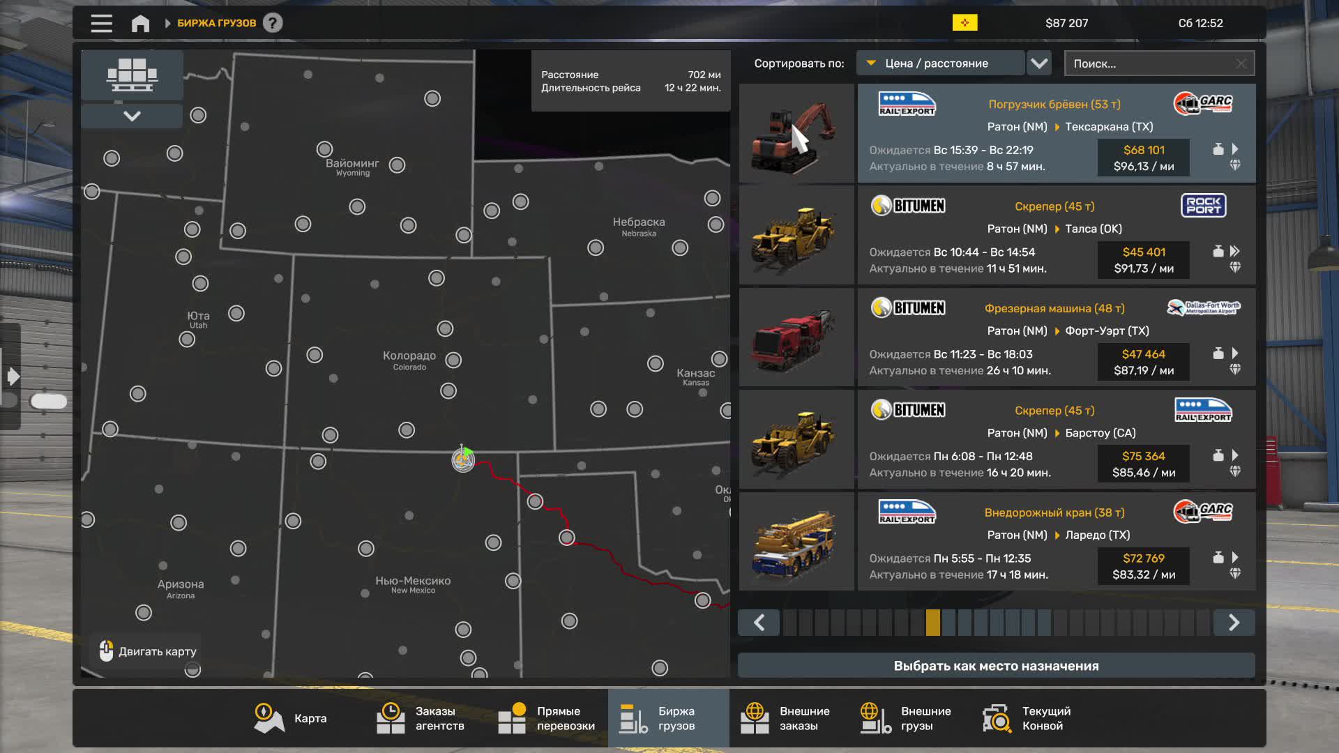This screenshot has height=753, width=1339.
Task: Open the hamburger main menu
Action: [100, 22]
